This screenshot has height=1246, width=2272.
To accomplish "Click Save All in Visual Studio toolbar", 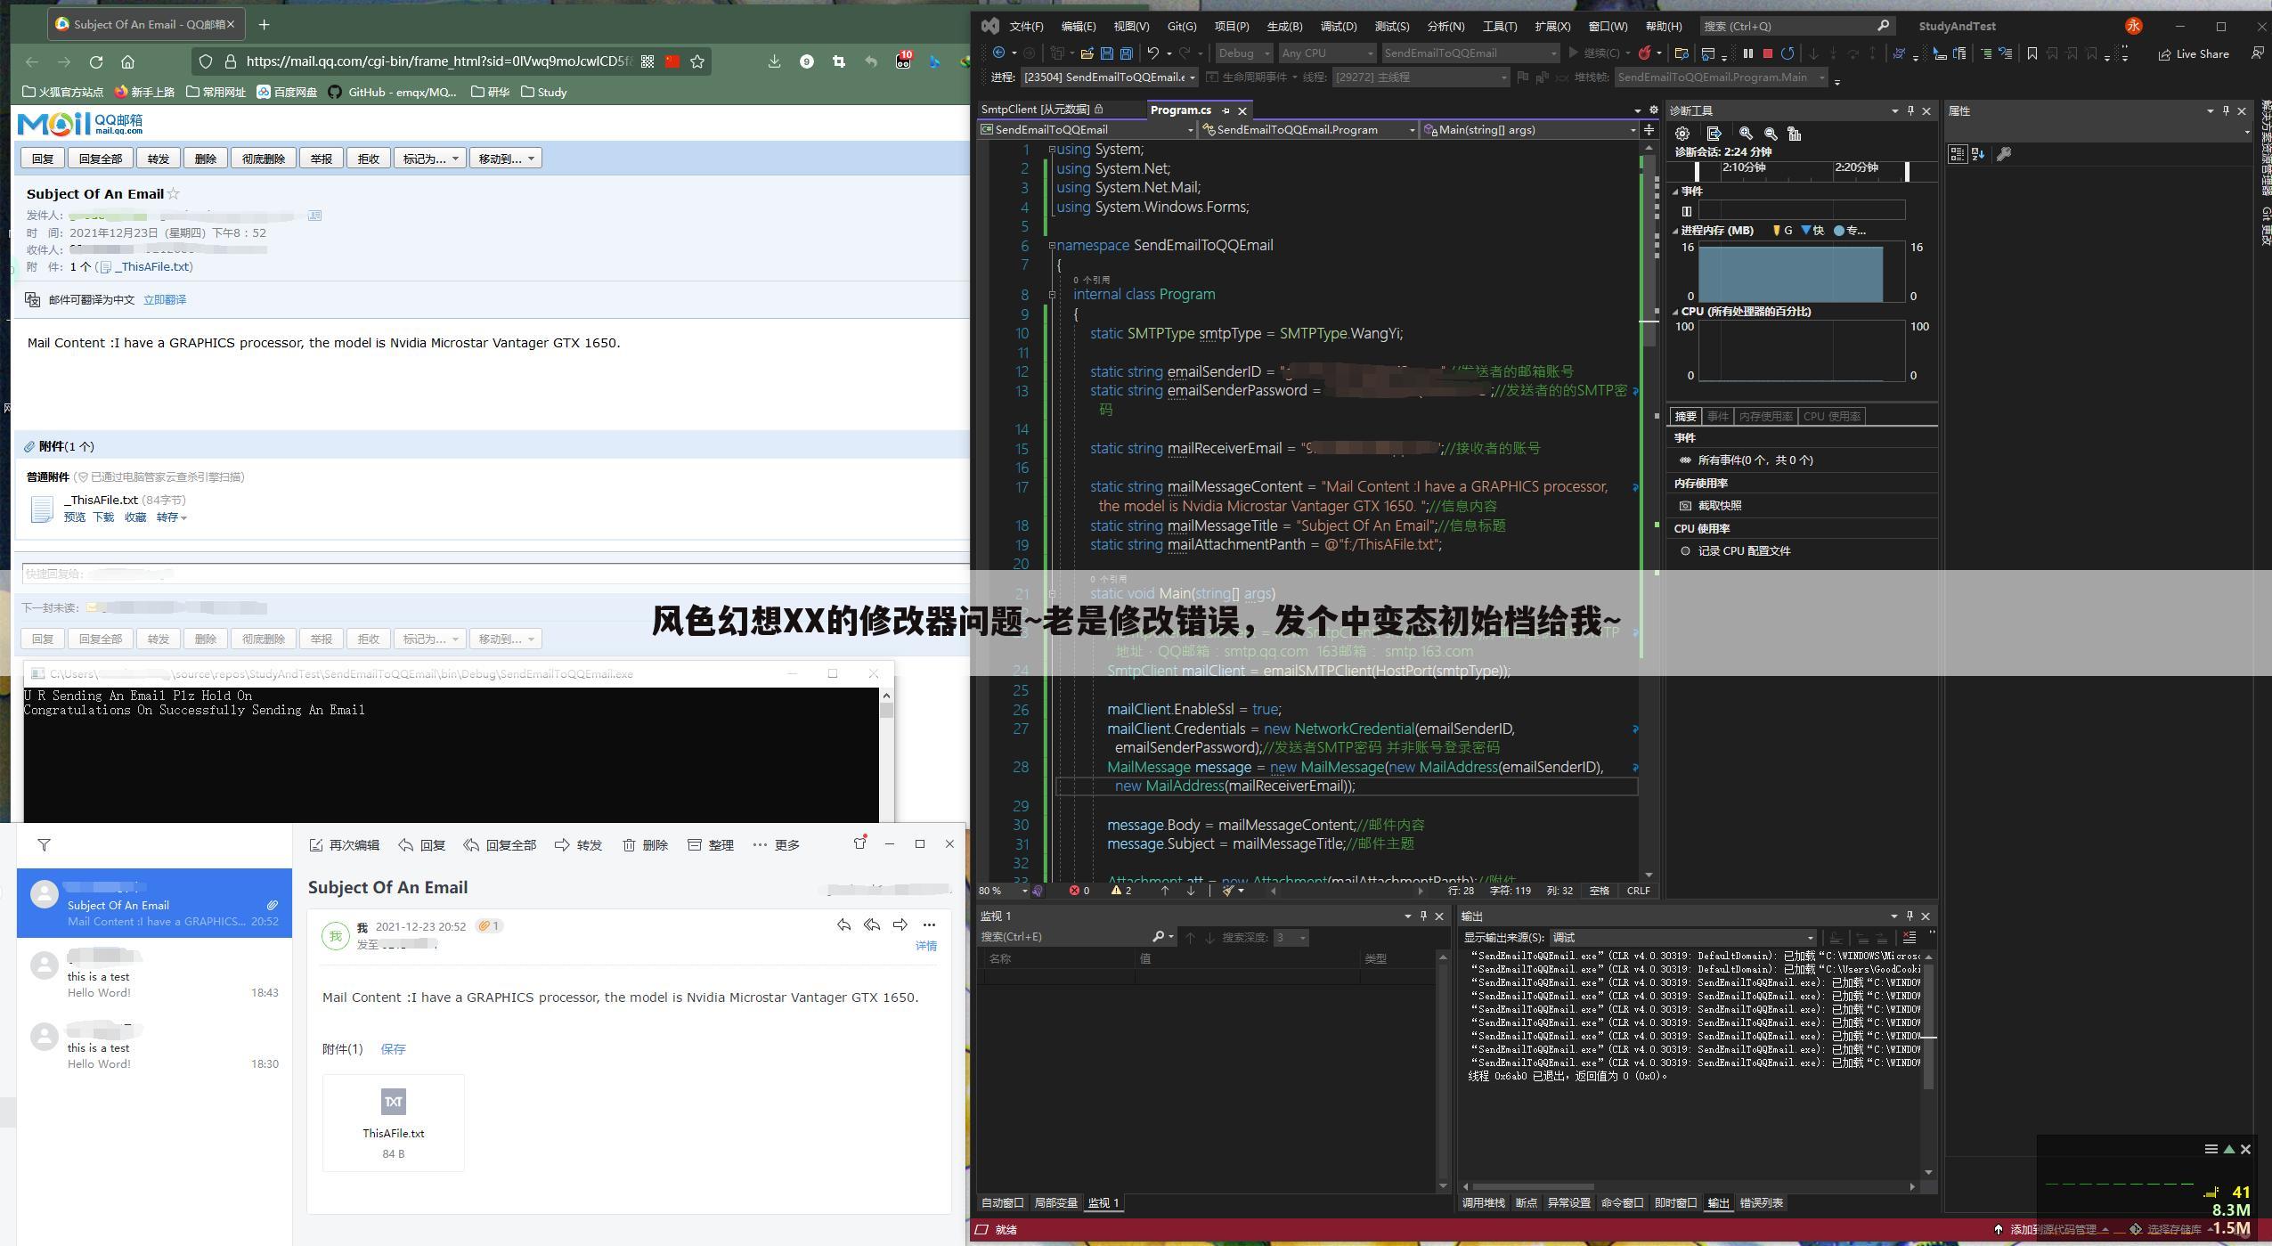I will pyautogui.click(x=1126, y=53).
